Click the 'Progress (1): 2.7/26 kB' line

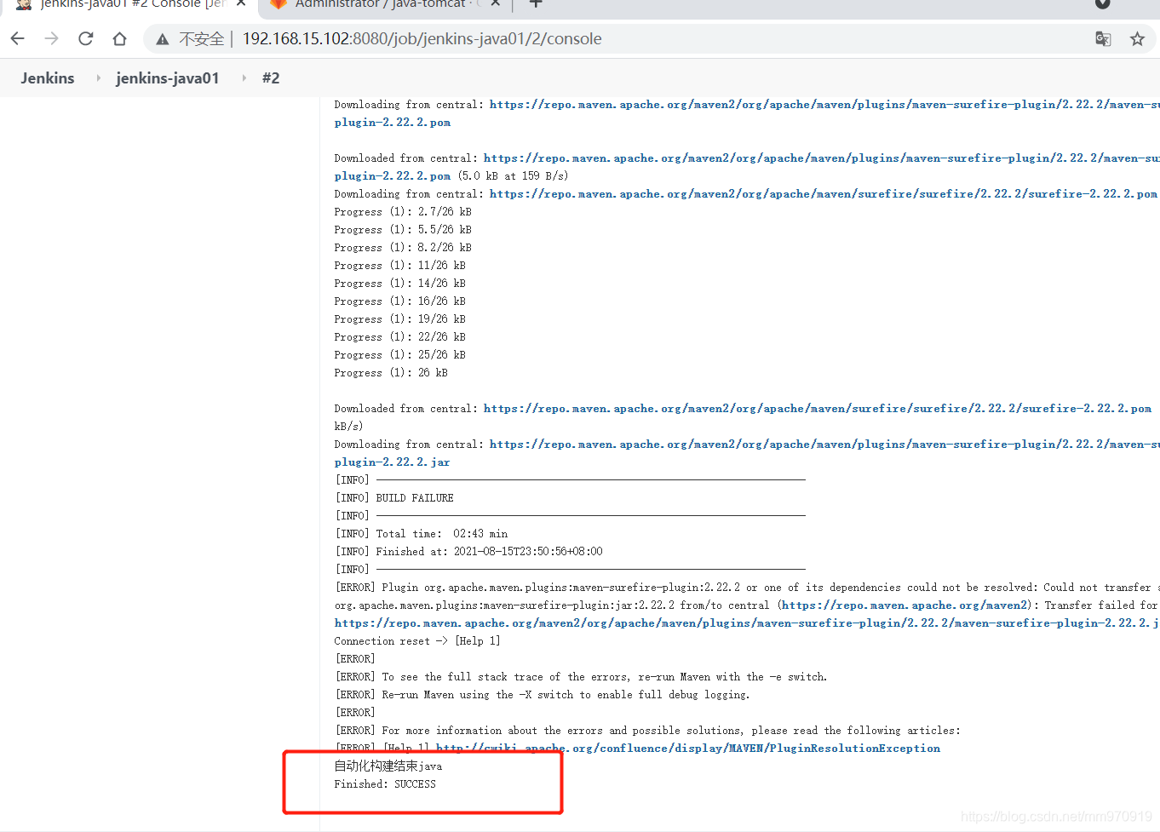[403, 212]
